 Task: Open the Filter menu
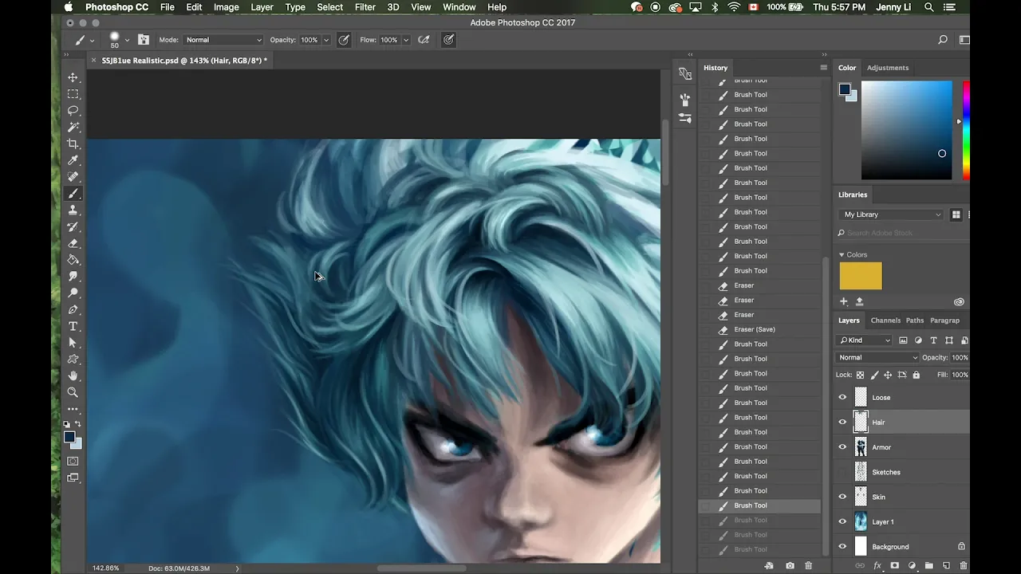365,7
